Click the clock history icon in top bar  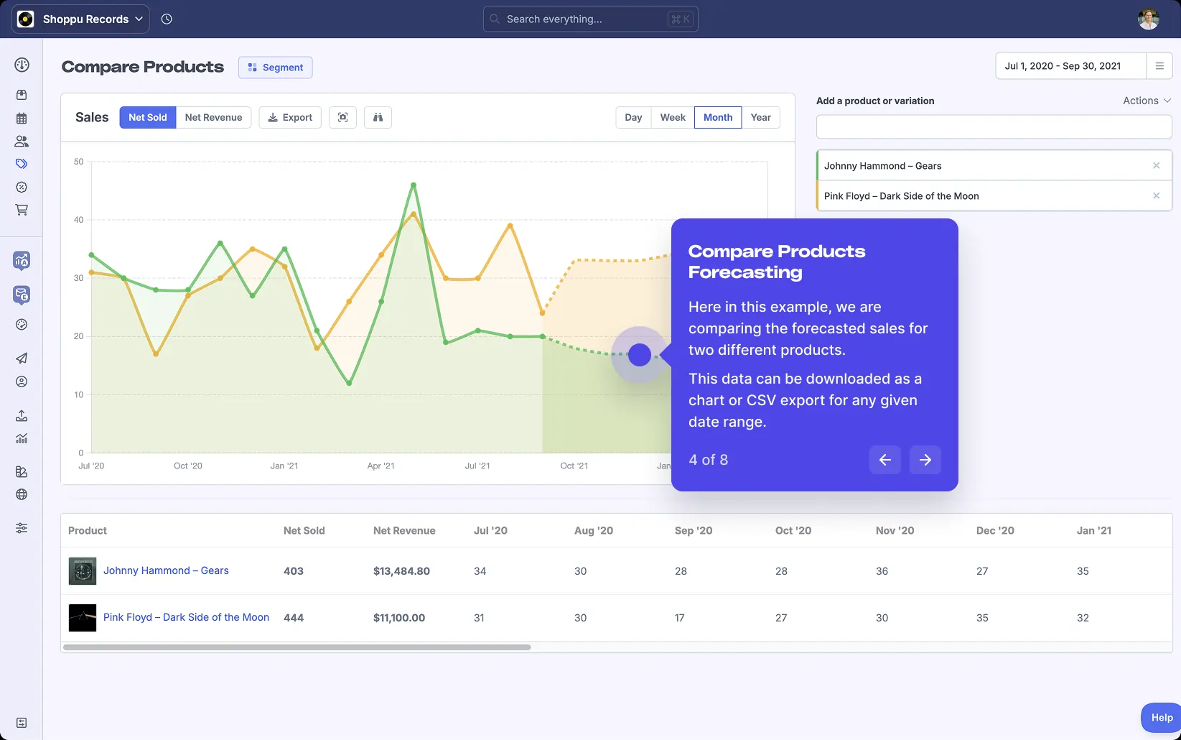point(167,19)
